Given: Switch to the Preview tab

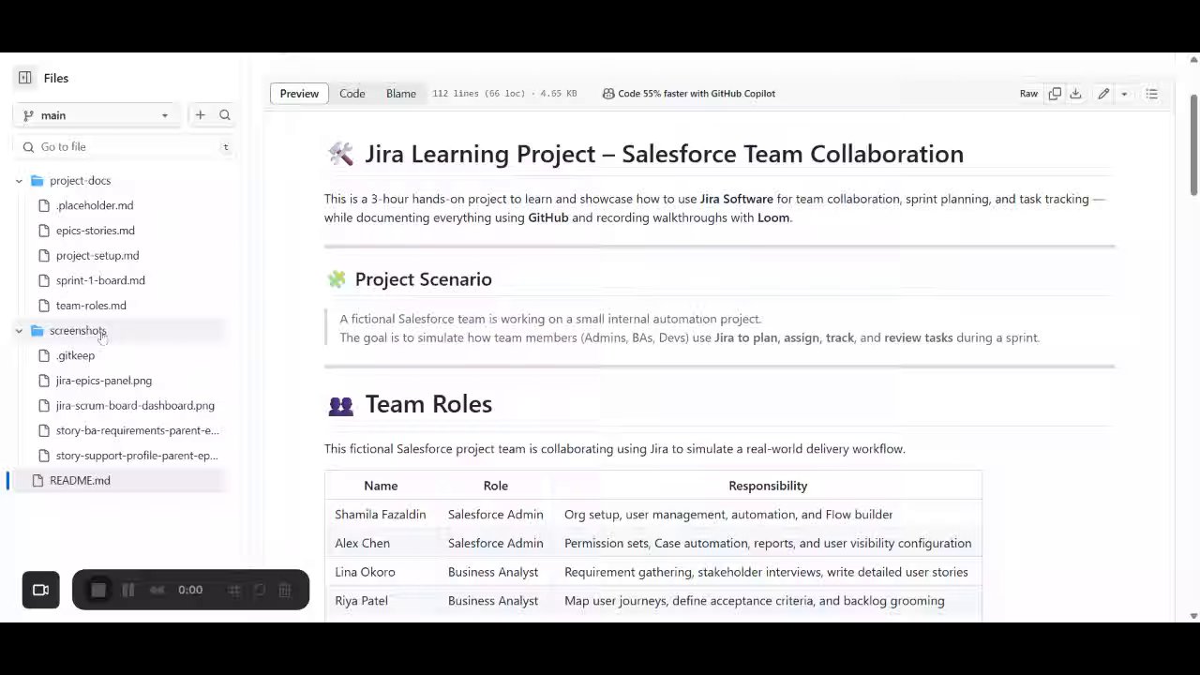Looking at the screenshot, I should (299, 94).
